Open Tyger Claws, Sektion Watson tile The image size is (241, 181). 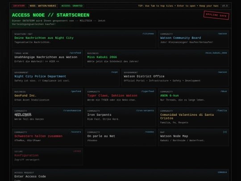click(x=120, y=97)
